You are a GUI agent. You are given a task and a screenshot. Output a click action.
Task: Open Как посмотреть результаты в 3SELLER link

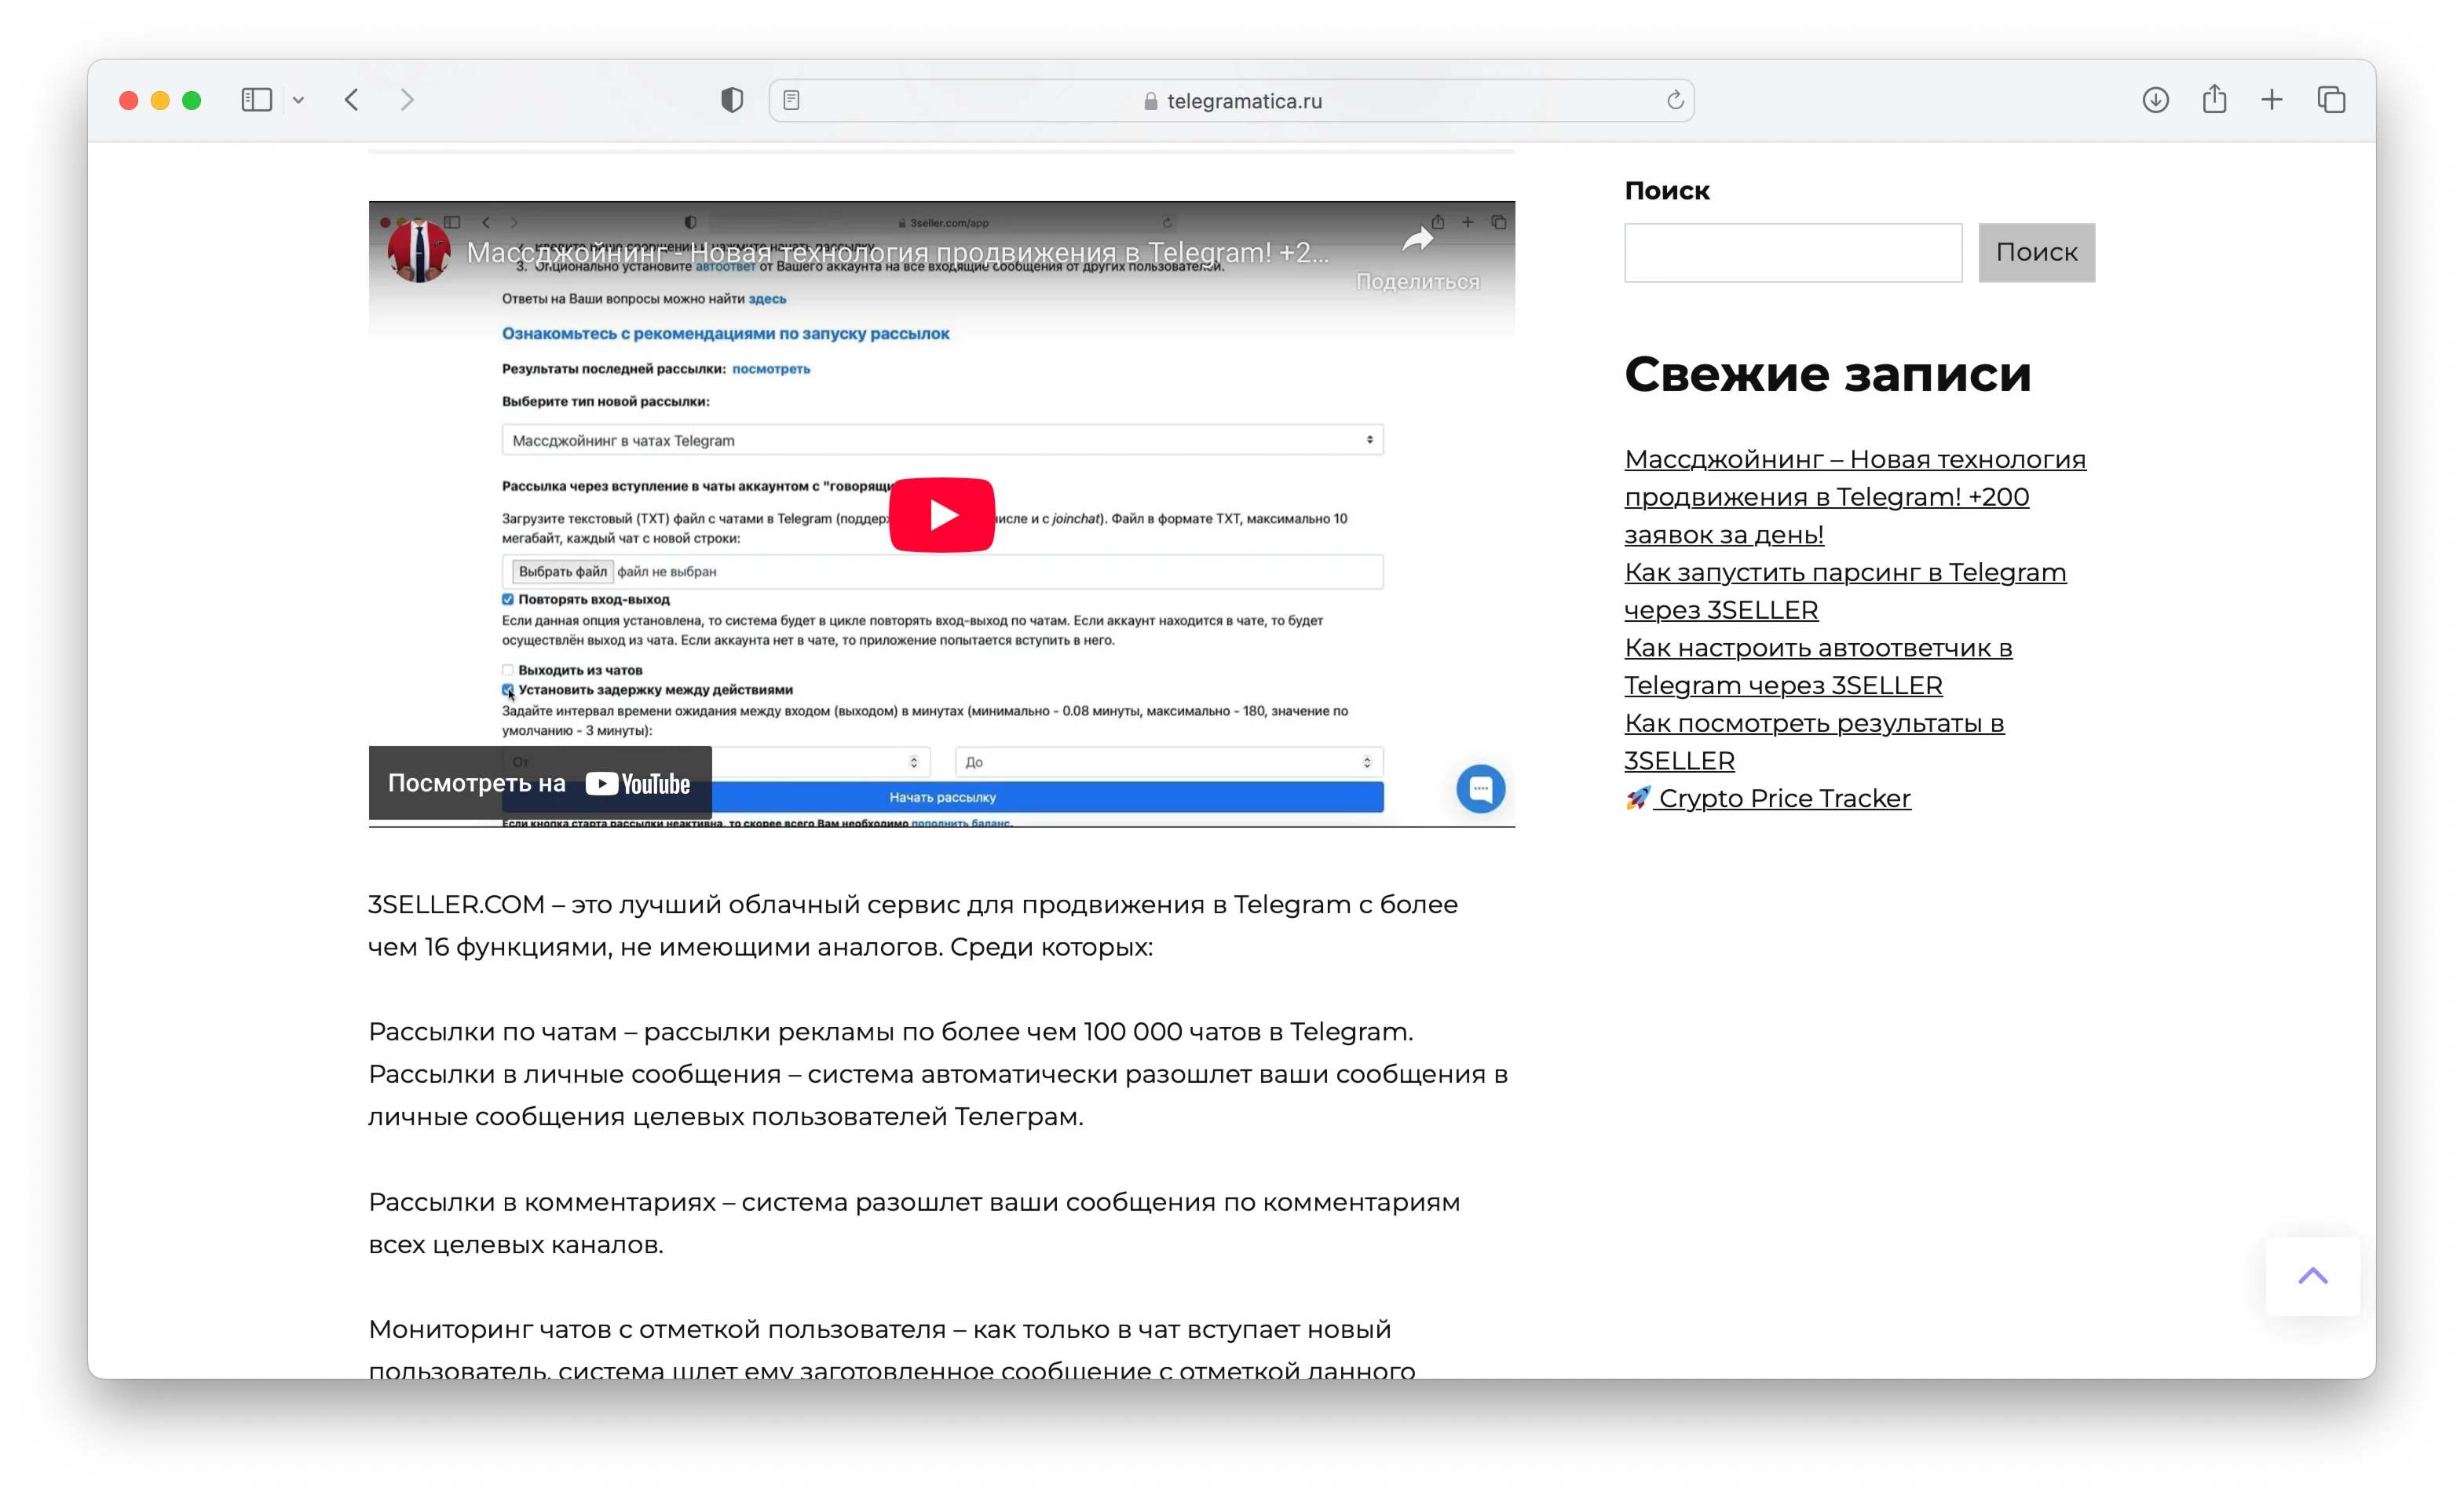(x=1814, y=742)
